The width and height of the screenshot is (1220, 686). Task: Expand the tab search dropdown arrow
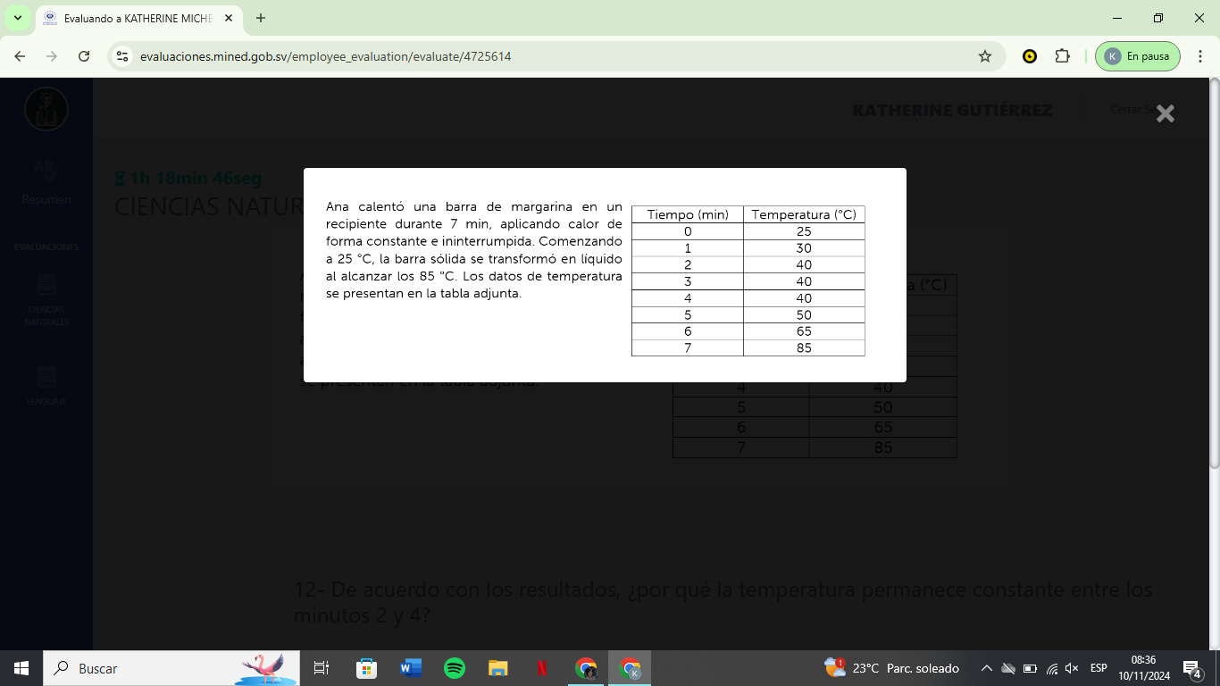[17, 18]
